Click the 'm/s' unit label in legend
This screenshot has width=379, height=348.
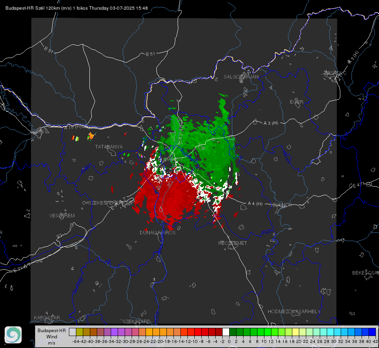(x=51, y=343)
